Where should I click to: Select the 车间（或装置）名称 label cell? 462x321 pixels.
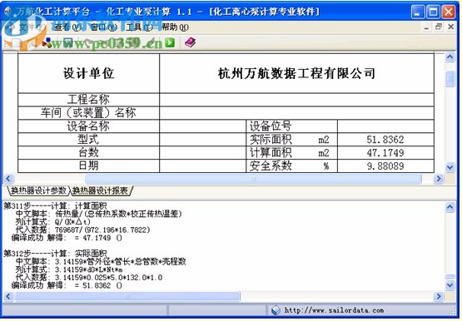click(x=89, y=113)
